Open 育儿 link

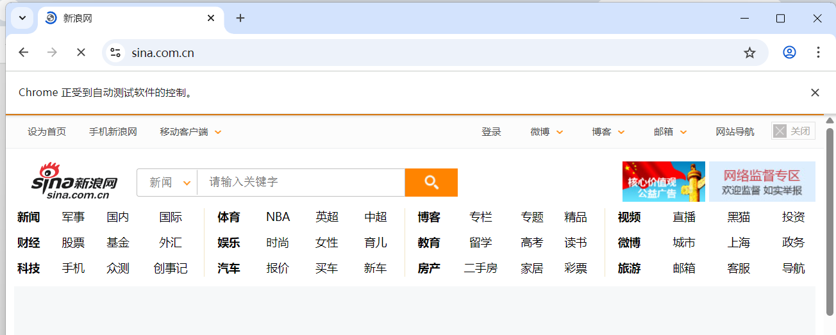tap(376, 243)
